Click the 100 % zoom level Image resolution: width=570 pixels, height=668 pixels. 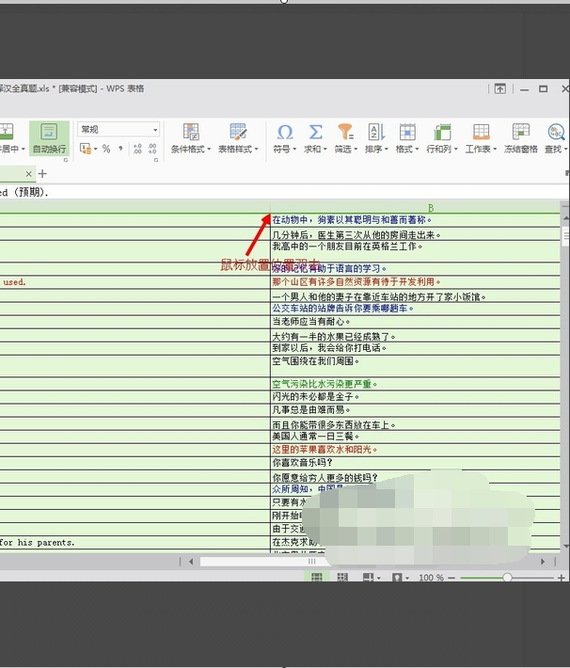431,578
